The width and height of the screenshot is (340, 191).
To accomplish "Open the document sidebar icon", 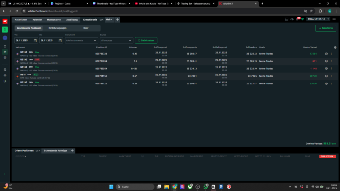I will (x=5, y=58).
